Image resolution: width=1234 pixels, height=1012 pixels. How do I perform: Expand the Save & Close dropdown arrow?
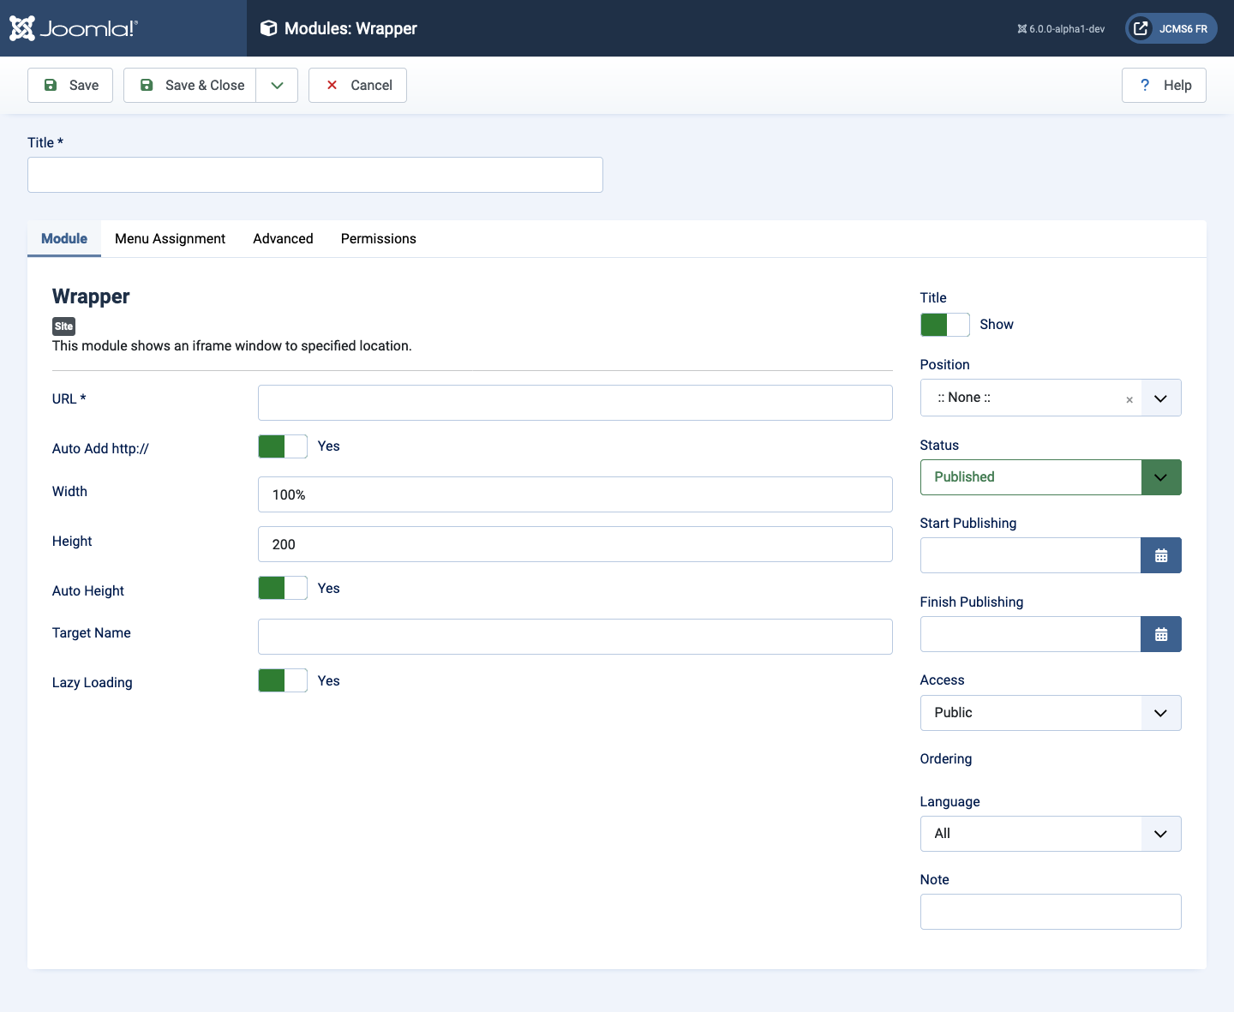[277, 85]
